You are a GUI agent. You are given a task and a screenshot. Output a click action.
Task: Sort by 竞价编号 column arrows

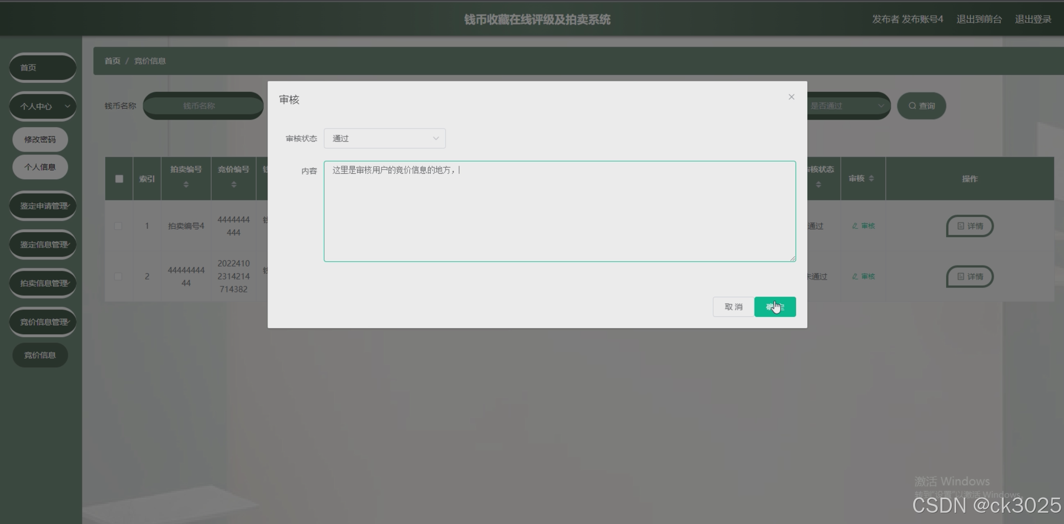click(234, 184)
